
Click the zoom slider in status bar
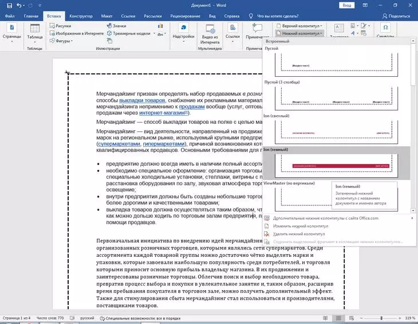tap(380, 318)
